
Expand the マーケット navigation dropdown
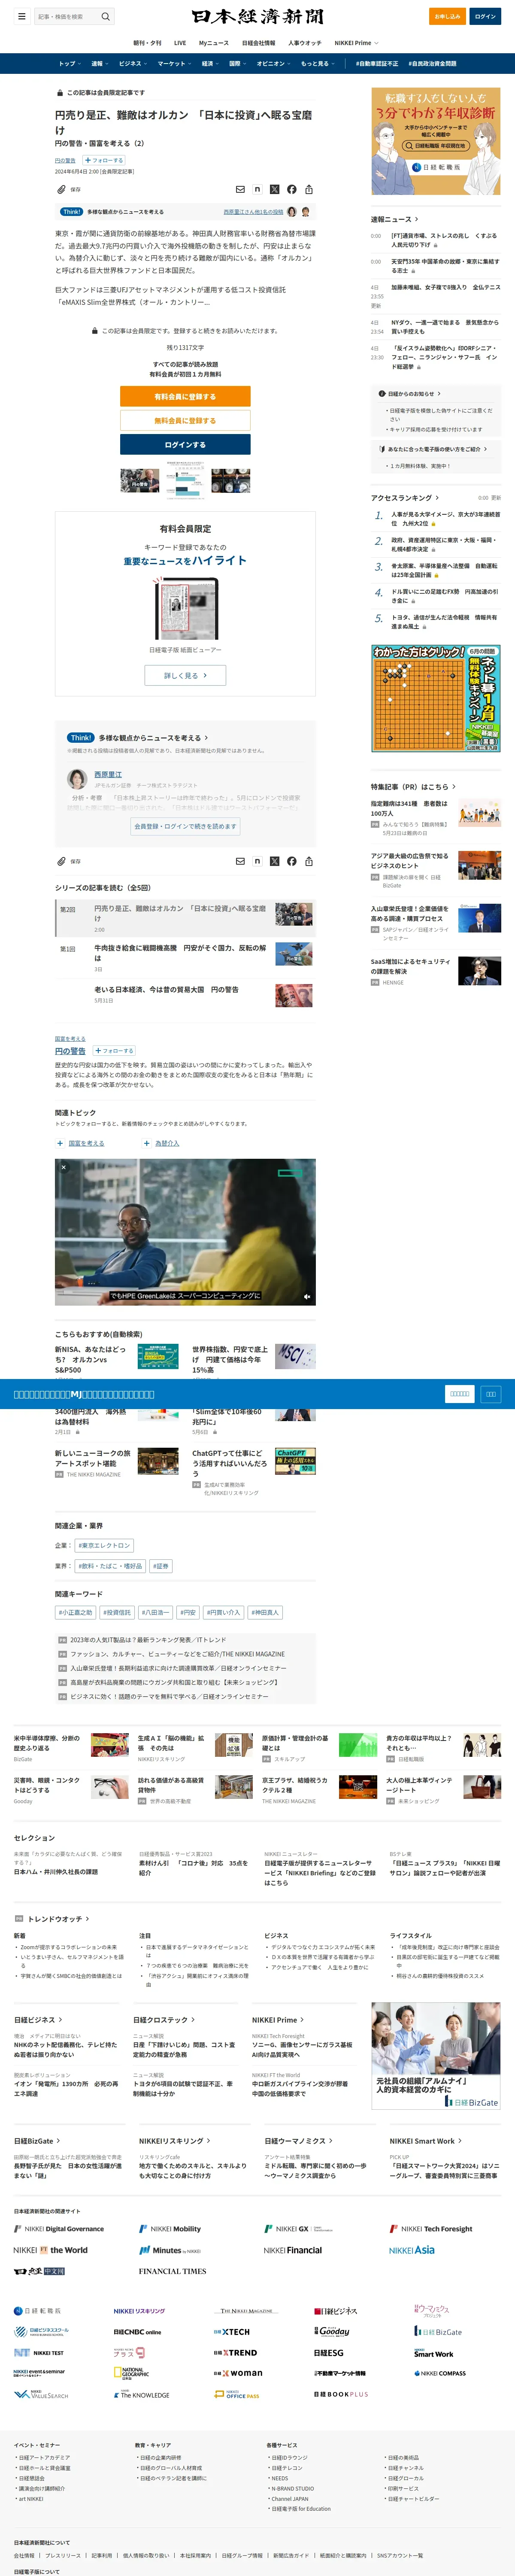(174, 63)
